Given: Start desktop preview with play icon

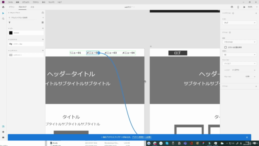Looking at the screenshot, I should [x=244, y=7].
